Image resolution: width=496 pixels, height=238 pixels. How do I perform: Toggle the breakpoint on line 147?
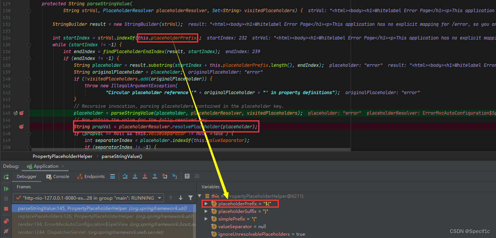point(21,127)
